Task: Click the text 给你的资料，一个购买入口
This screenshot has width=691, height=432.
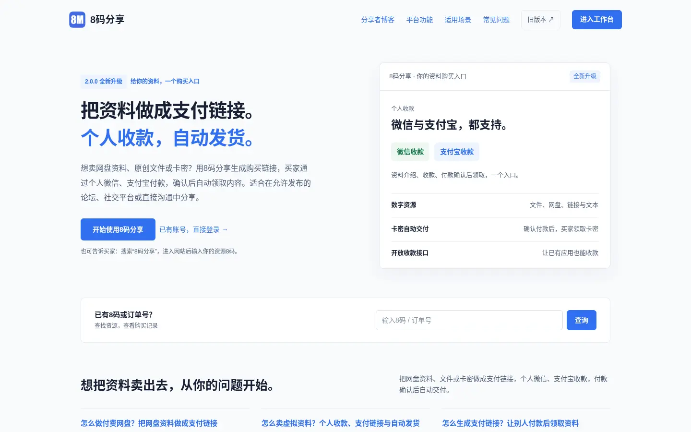Action: tap(165, 81)
